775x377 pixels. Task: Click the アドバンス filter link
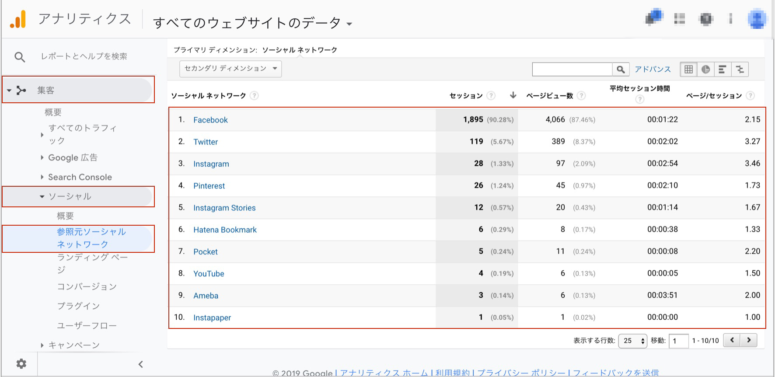pyautogui.click(x=653, y=69)
